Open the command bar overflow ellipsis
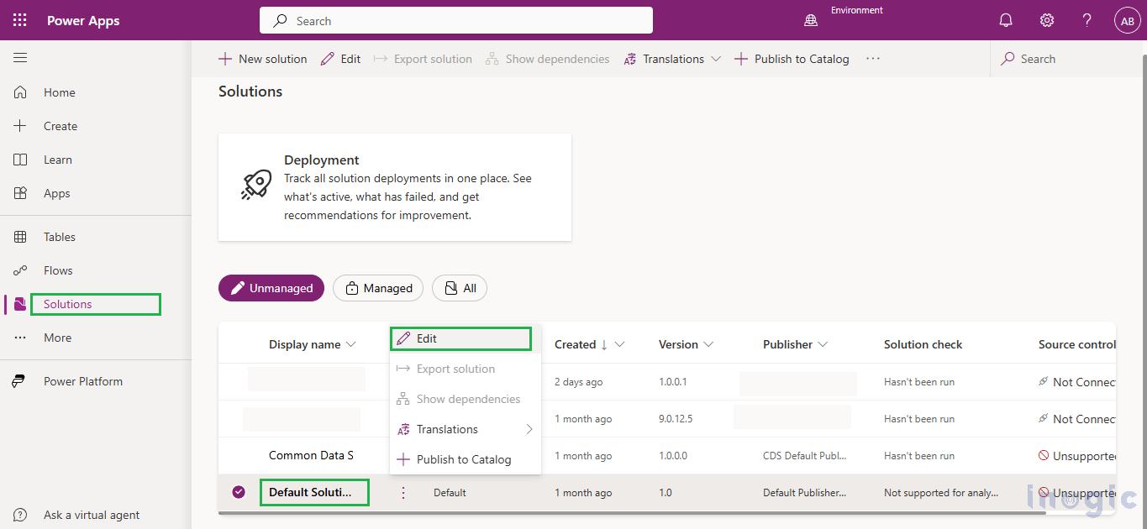 pos(873,59)
